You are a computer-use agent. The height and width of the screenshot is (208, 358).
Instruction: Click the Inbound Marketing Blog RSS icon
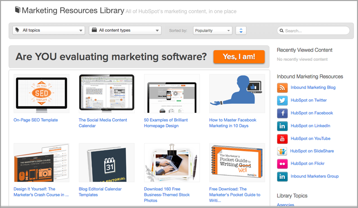tap(282, 88)
